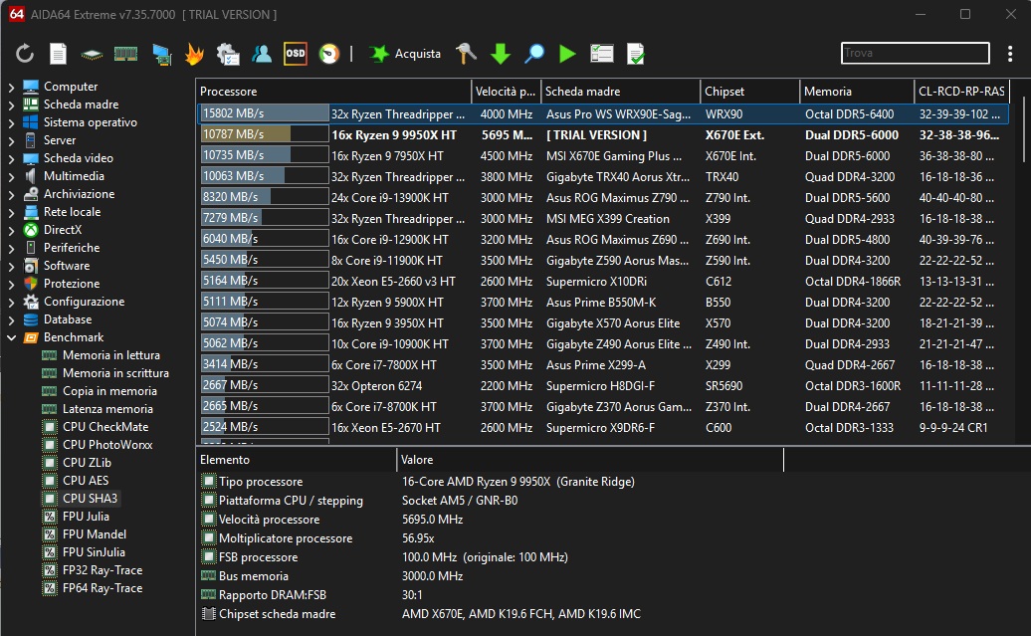Image resolution: width=1031 pixels, height=636 pixels.
Task: Open CPU PhotoWorxx benchmark
Action: tap(107, 445)
